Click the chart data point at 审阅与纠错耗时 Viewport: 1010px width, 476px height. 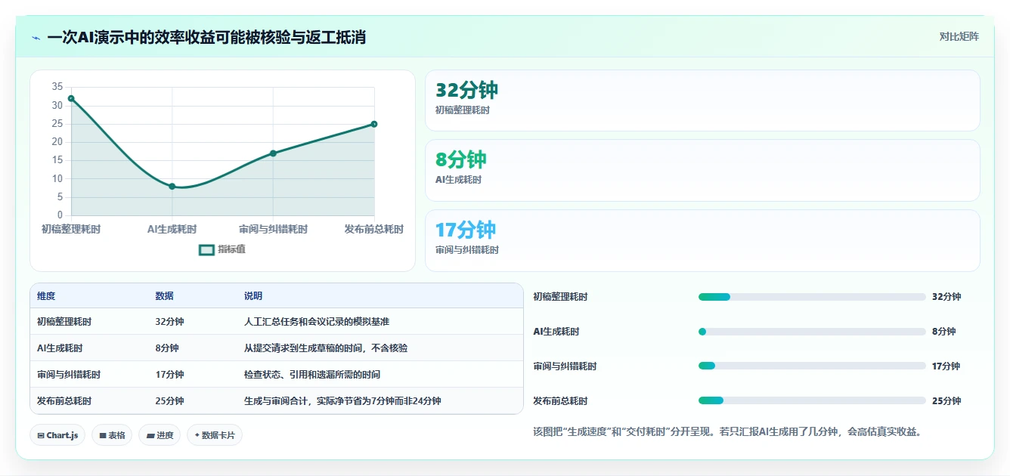pos(273,153)
